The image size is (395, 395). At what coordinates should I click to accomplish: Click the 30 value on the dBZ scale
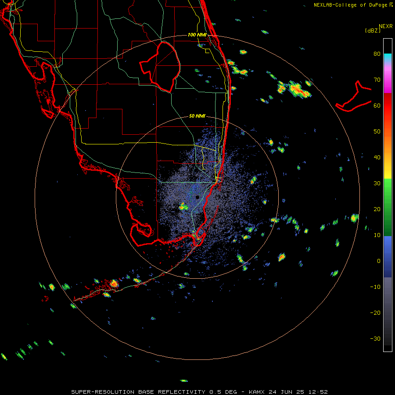point(377,183)
